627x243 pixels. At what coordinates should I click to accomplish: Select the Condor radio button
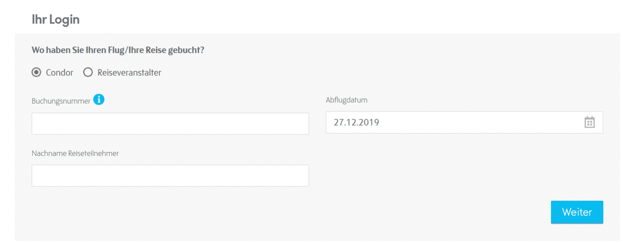(x=36, y=73)
